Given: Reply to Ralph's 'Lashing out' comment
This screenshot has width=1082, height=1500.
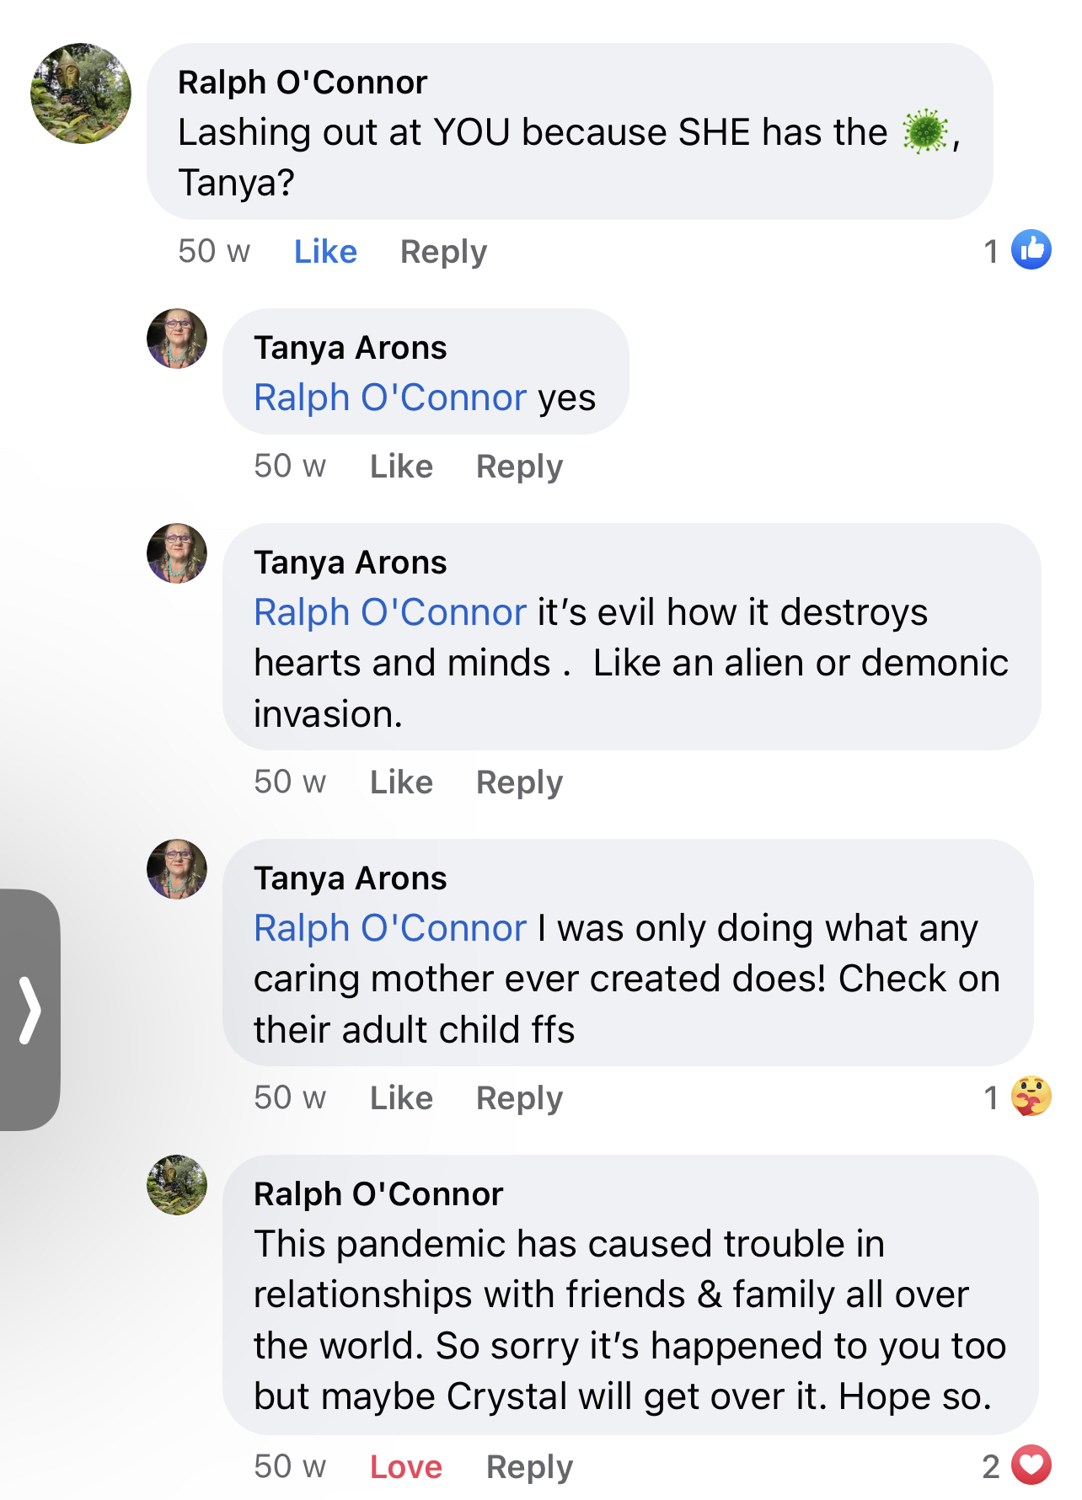Looking at the screenshot, I should click(444, 252).
